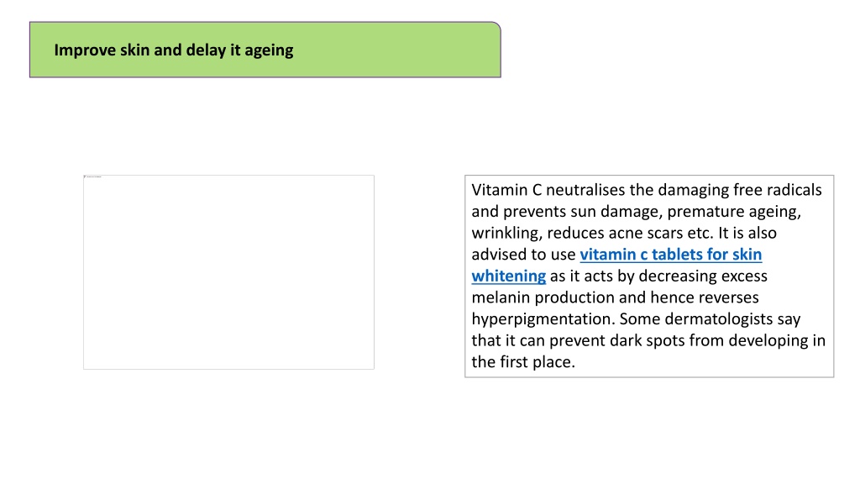Screen dimensions: 860x484
Task: Click the phrase 'premature ageing' in the paragraph
Action: click(732, 212)
